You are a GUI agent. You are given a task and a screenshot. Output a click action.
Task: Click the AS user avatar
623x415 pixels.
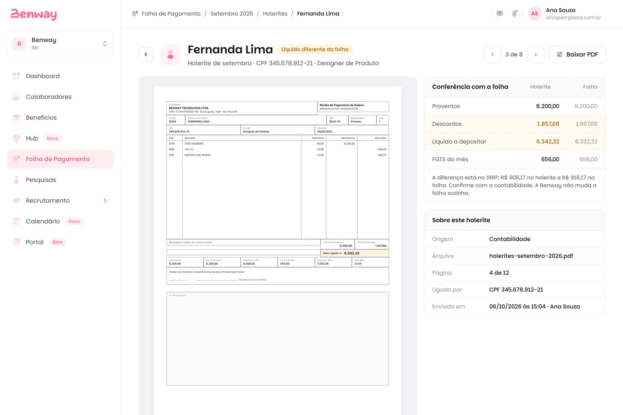535,14
